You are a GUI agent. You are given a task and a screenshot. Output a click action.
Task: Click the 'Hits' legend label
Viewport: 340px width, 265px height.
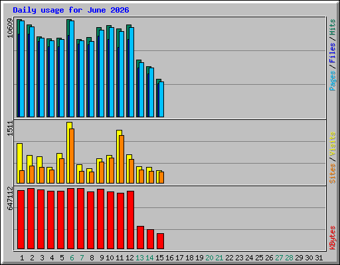pos(333,27)
